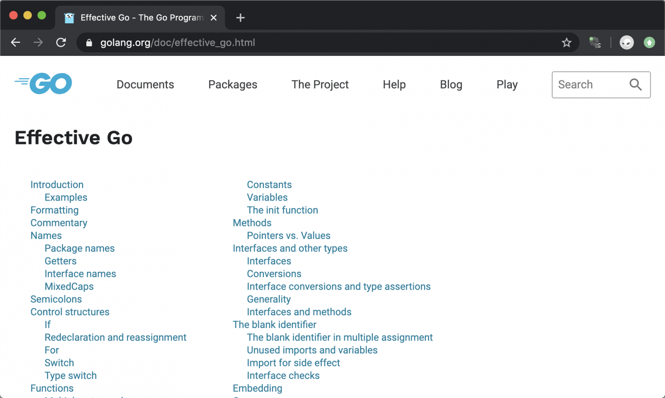The width and height of the screenshot is (665, 398).
Task: Open the extension icon next to the bookmark star
Action: pyautogui.click(x=595, y=42)
